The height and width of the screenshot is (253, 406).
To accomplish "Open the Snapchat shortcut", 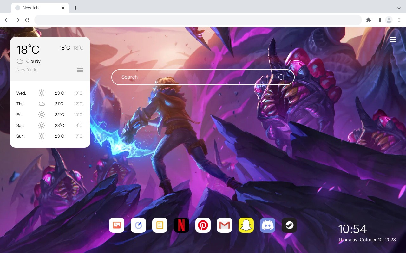I will pyautogui.click(x=246, y=225).
